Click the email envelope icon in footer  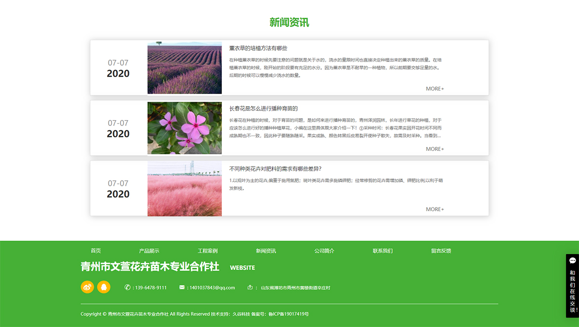click(182, 287)
